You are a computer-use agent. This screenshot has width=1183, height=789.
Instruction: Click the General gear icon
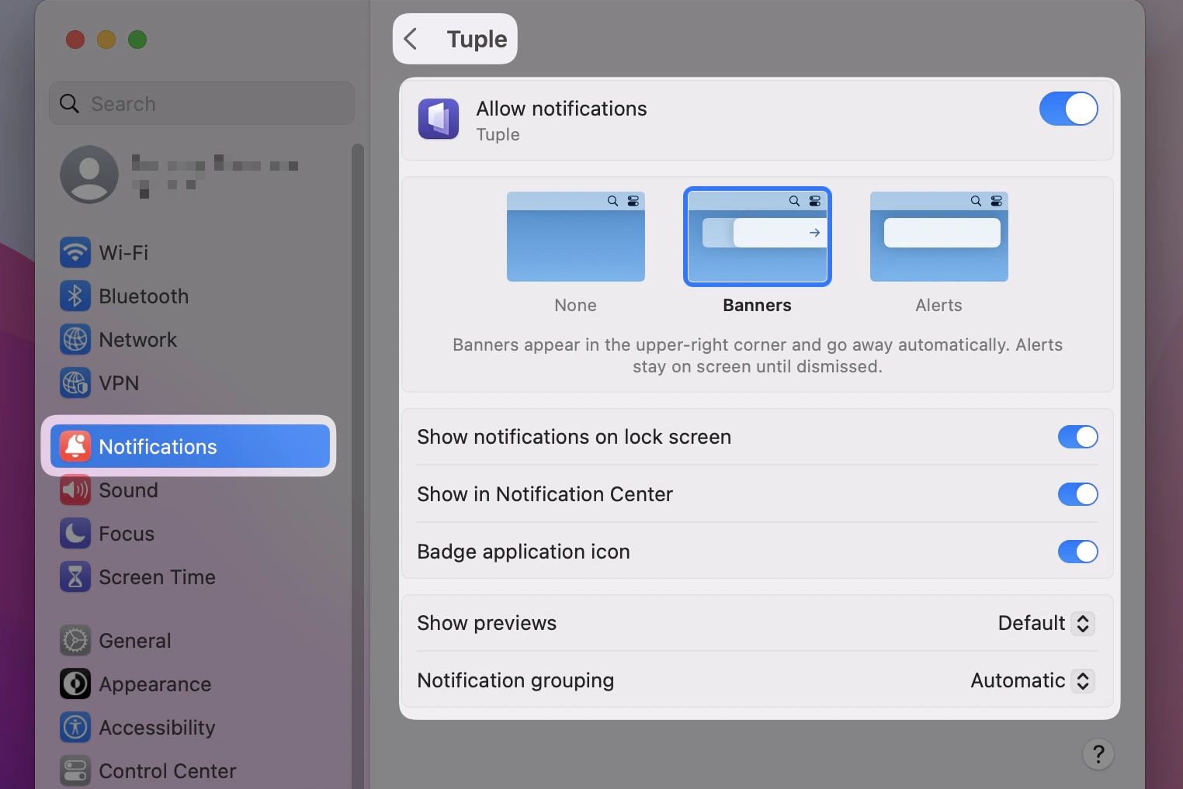[x=75, y=640]
